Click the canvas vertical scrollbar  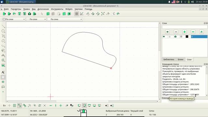coord(160,61)
